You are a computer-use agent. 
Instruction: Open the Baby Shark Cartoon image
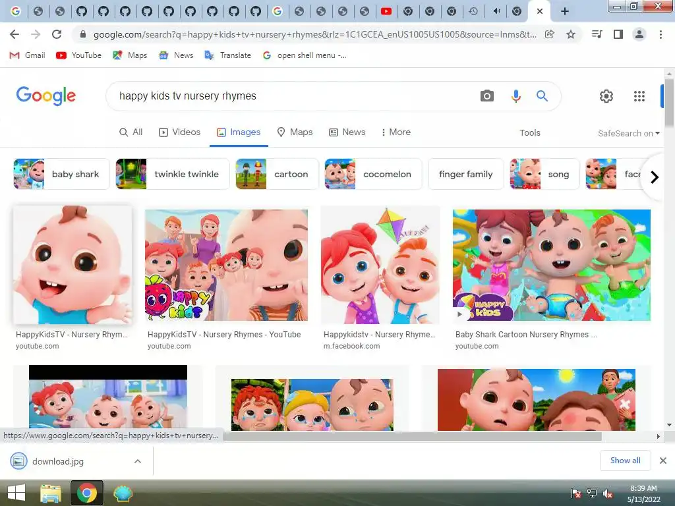click(552, 265)
